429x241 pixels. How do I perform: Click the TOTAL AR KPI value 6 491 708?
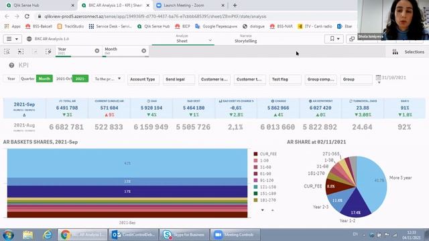[67, 108]
